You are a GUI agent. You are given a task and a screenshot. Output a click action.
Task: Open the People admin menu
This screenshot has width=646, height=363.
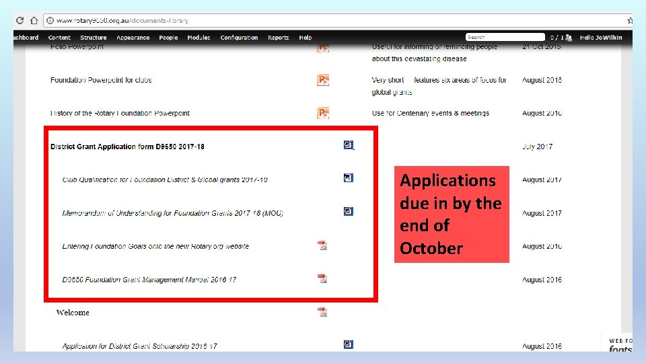[x=168, y=38]
